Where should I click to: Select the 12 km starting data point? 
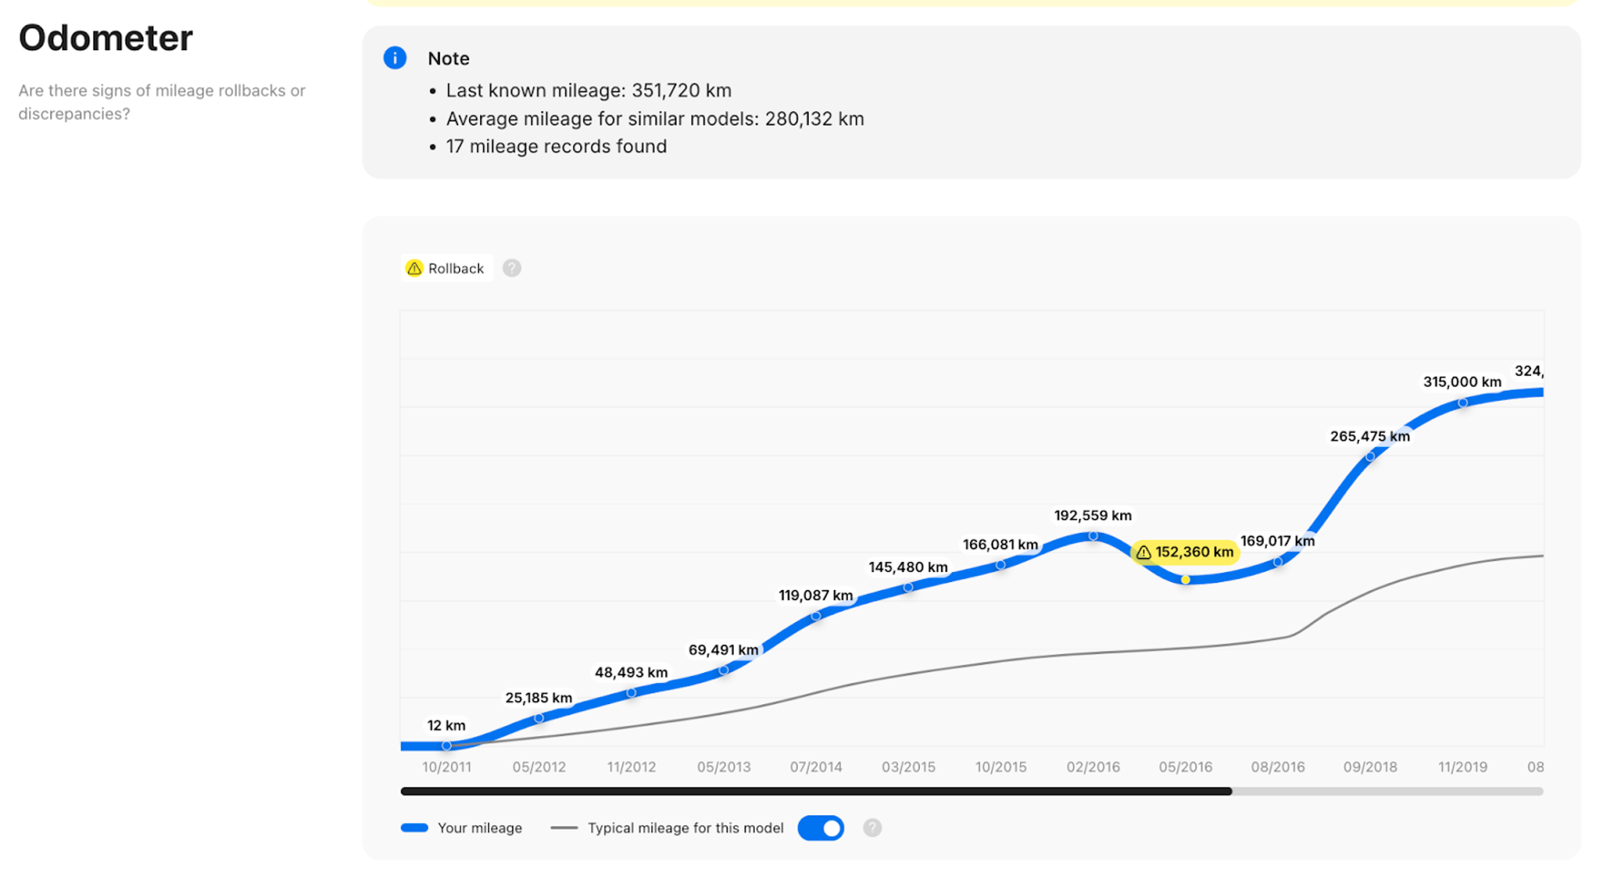(x=446, y=745)
